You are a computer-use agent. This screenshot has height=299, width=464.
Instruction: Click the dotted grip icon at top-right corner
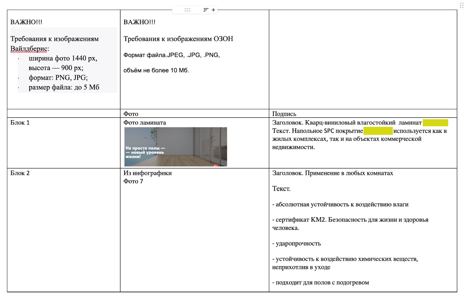pos(461,6)
